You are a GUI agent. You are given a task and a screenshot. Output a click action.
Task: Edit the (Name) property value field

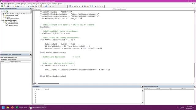point(20,62)
